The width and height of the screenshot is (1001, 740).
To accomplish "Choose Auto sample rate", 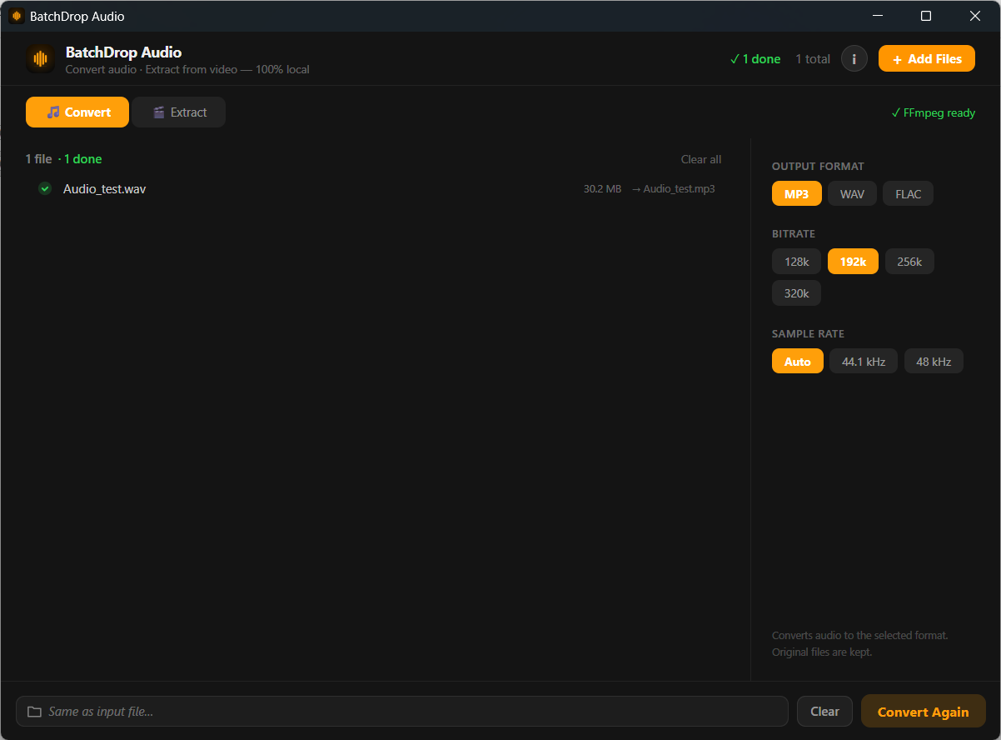I will 798,362.
